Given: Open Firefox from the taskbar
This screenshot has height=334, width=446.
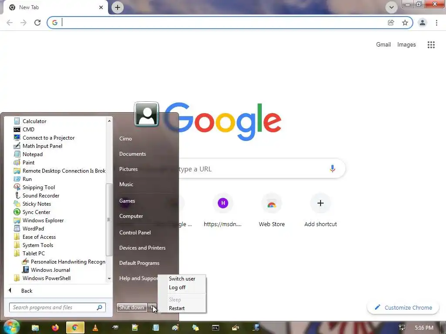Looking at the screenshot, I should 55,328.
